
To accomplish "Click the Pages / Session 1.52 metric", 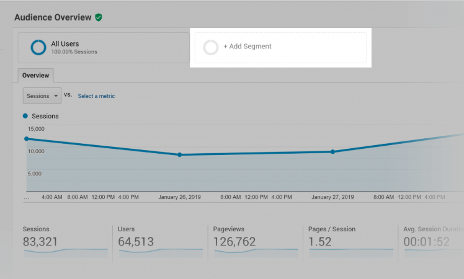I will tap(320, 242).
